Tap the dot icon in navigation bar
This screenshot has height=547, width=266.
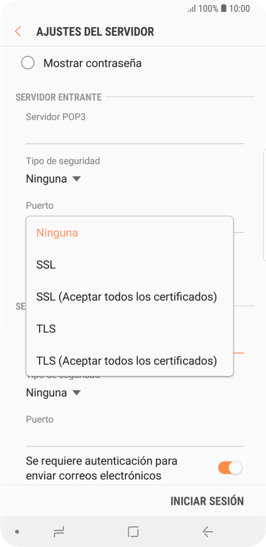(17, 532)
